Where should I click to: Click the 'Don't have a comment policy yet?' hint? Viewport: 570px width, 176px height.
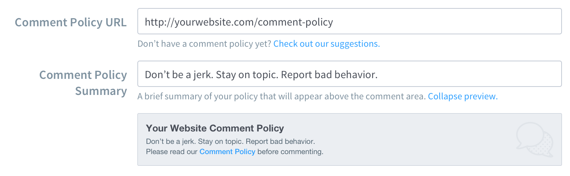(205, 44)
